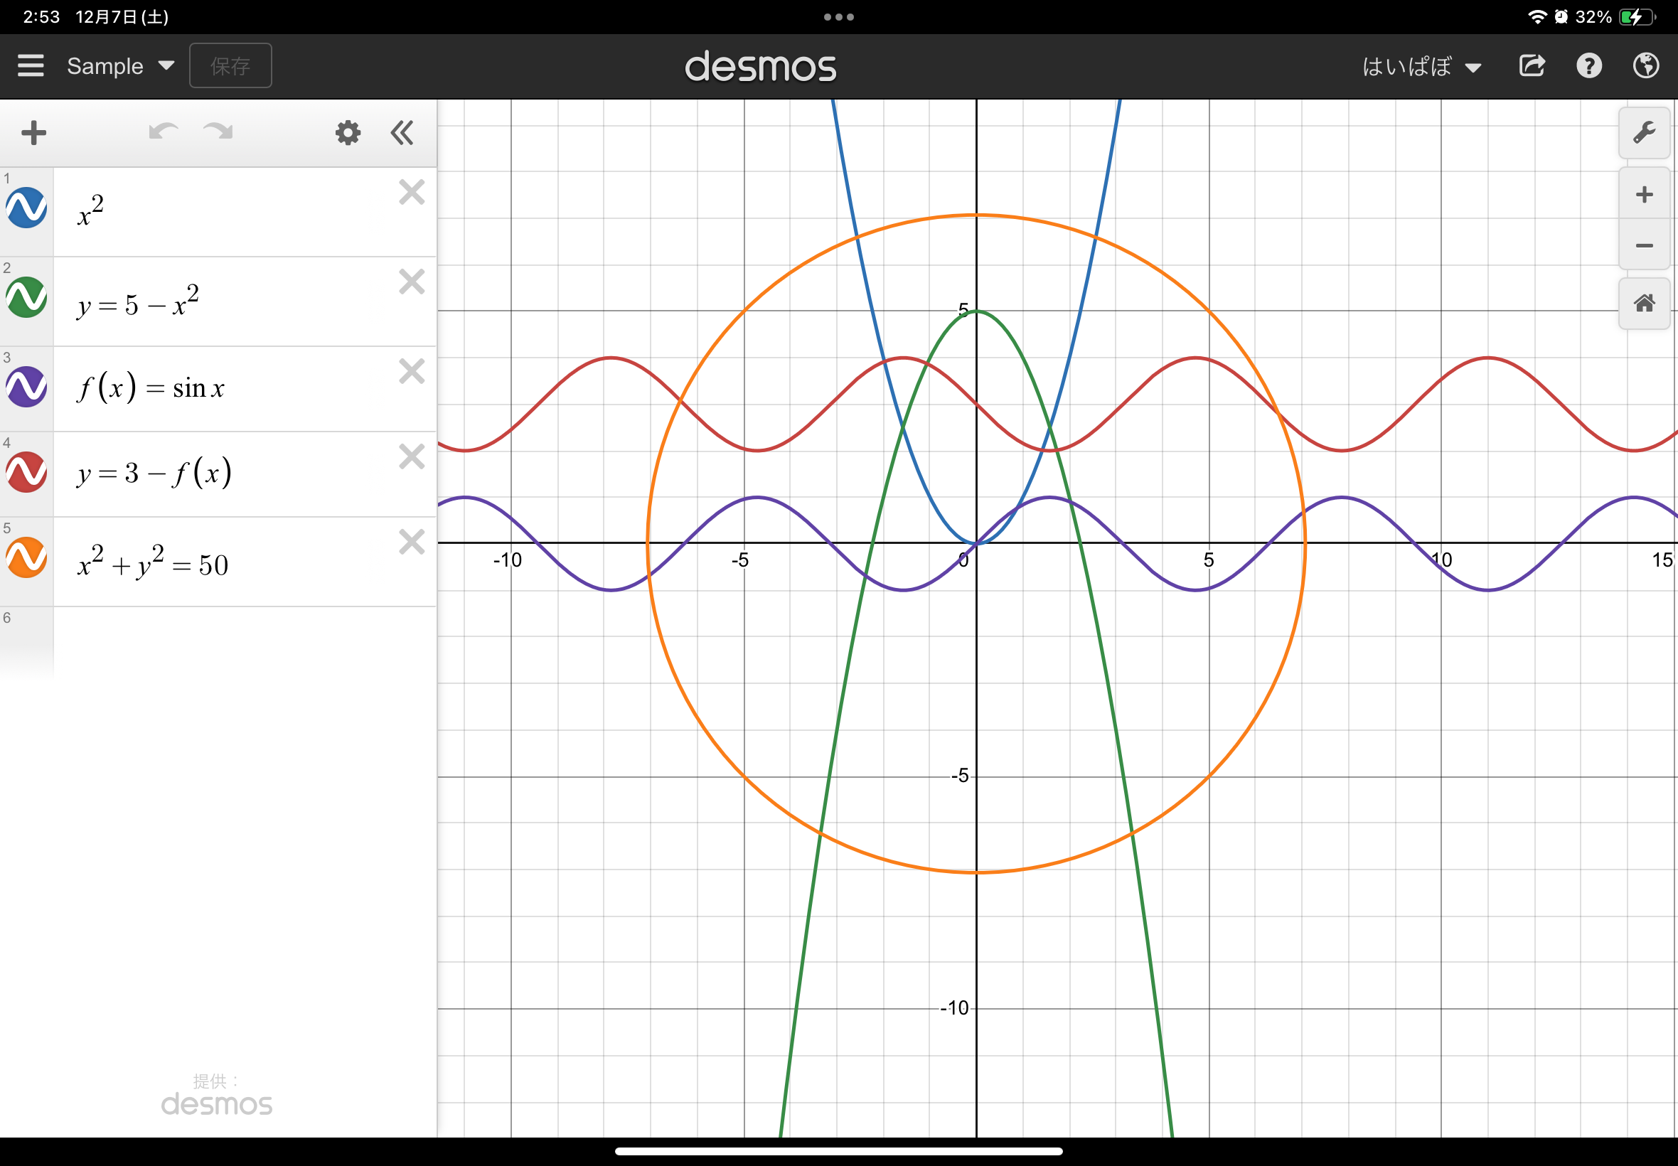Open the hamburger main menu
Screen dimensions: 1678x1166
click(31, 65)
